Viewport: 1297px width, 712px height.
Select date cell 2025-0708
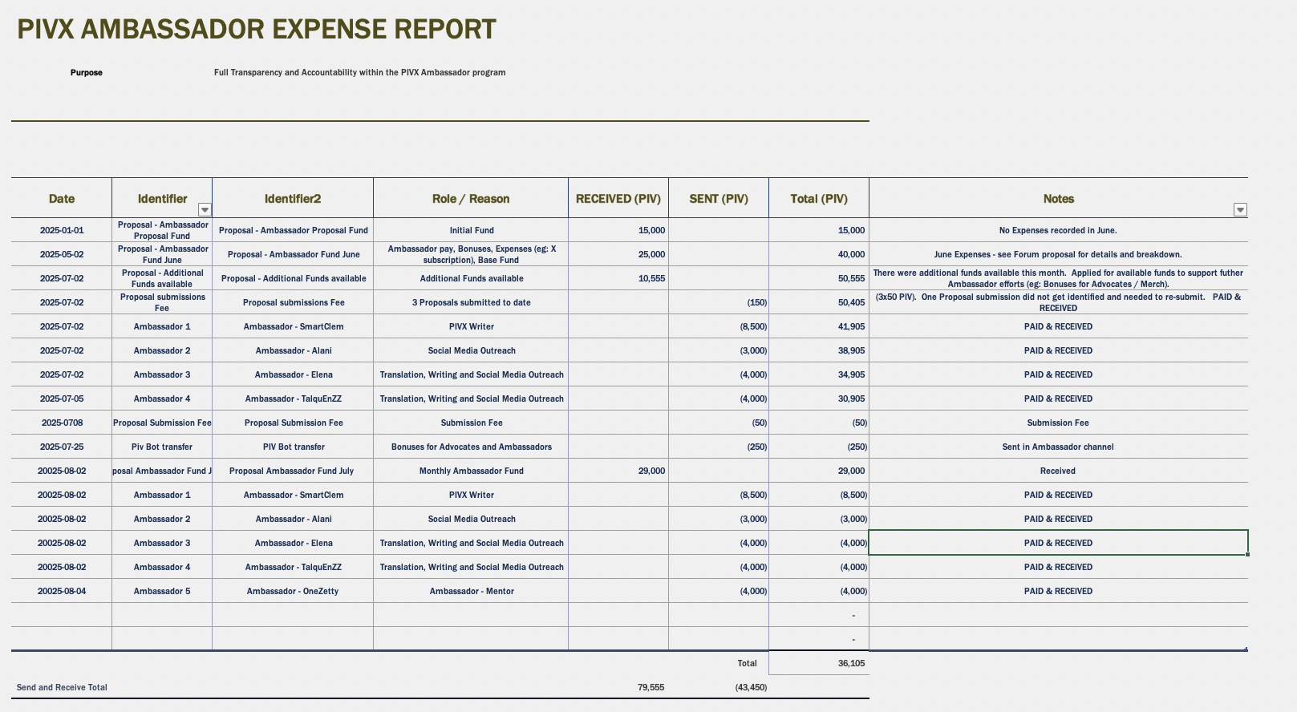[62, 423]
